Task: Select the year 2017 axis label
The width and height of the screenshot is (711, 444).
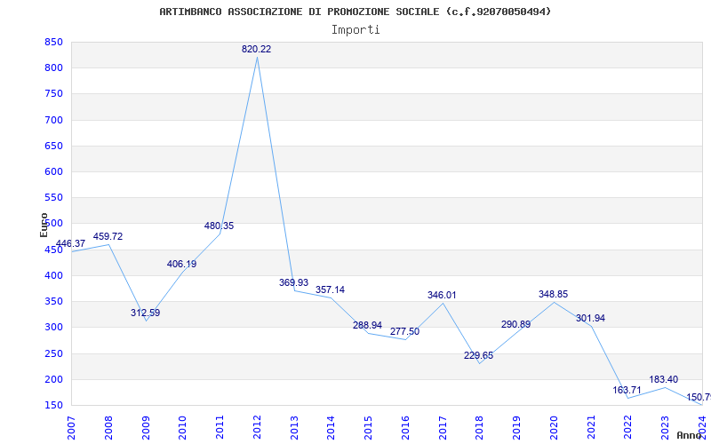Action: click(x=443, y=428)
